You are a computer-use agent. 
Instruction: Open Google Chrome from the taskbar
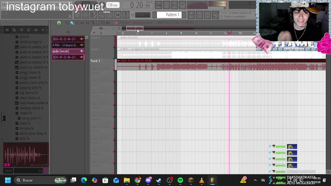coord(138,180)
